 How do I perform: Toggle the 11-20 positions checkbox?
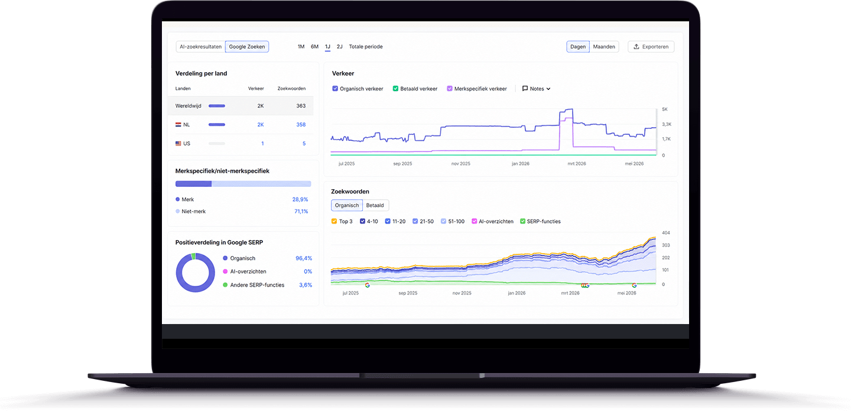[x=388, y=221]
